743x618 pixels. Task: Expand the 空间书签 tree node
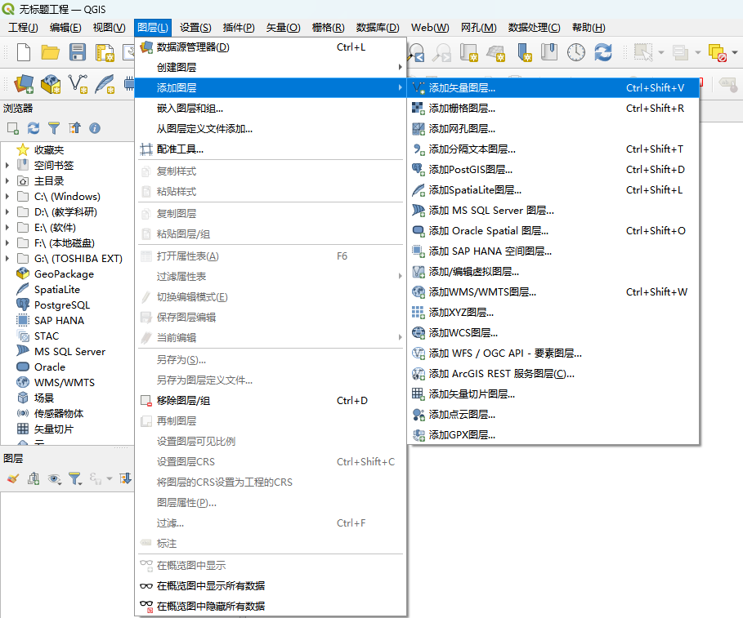pos(7,166)
